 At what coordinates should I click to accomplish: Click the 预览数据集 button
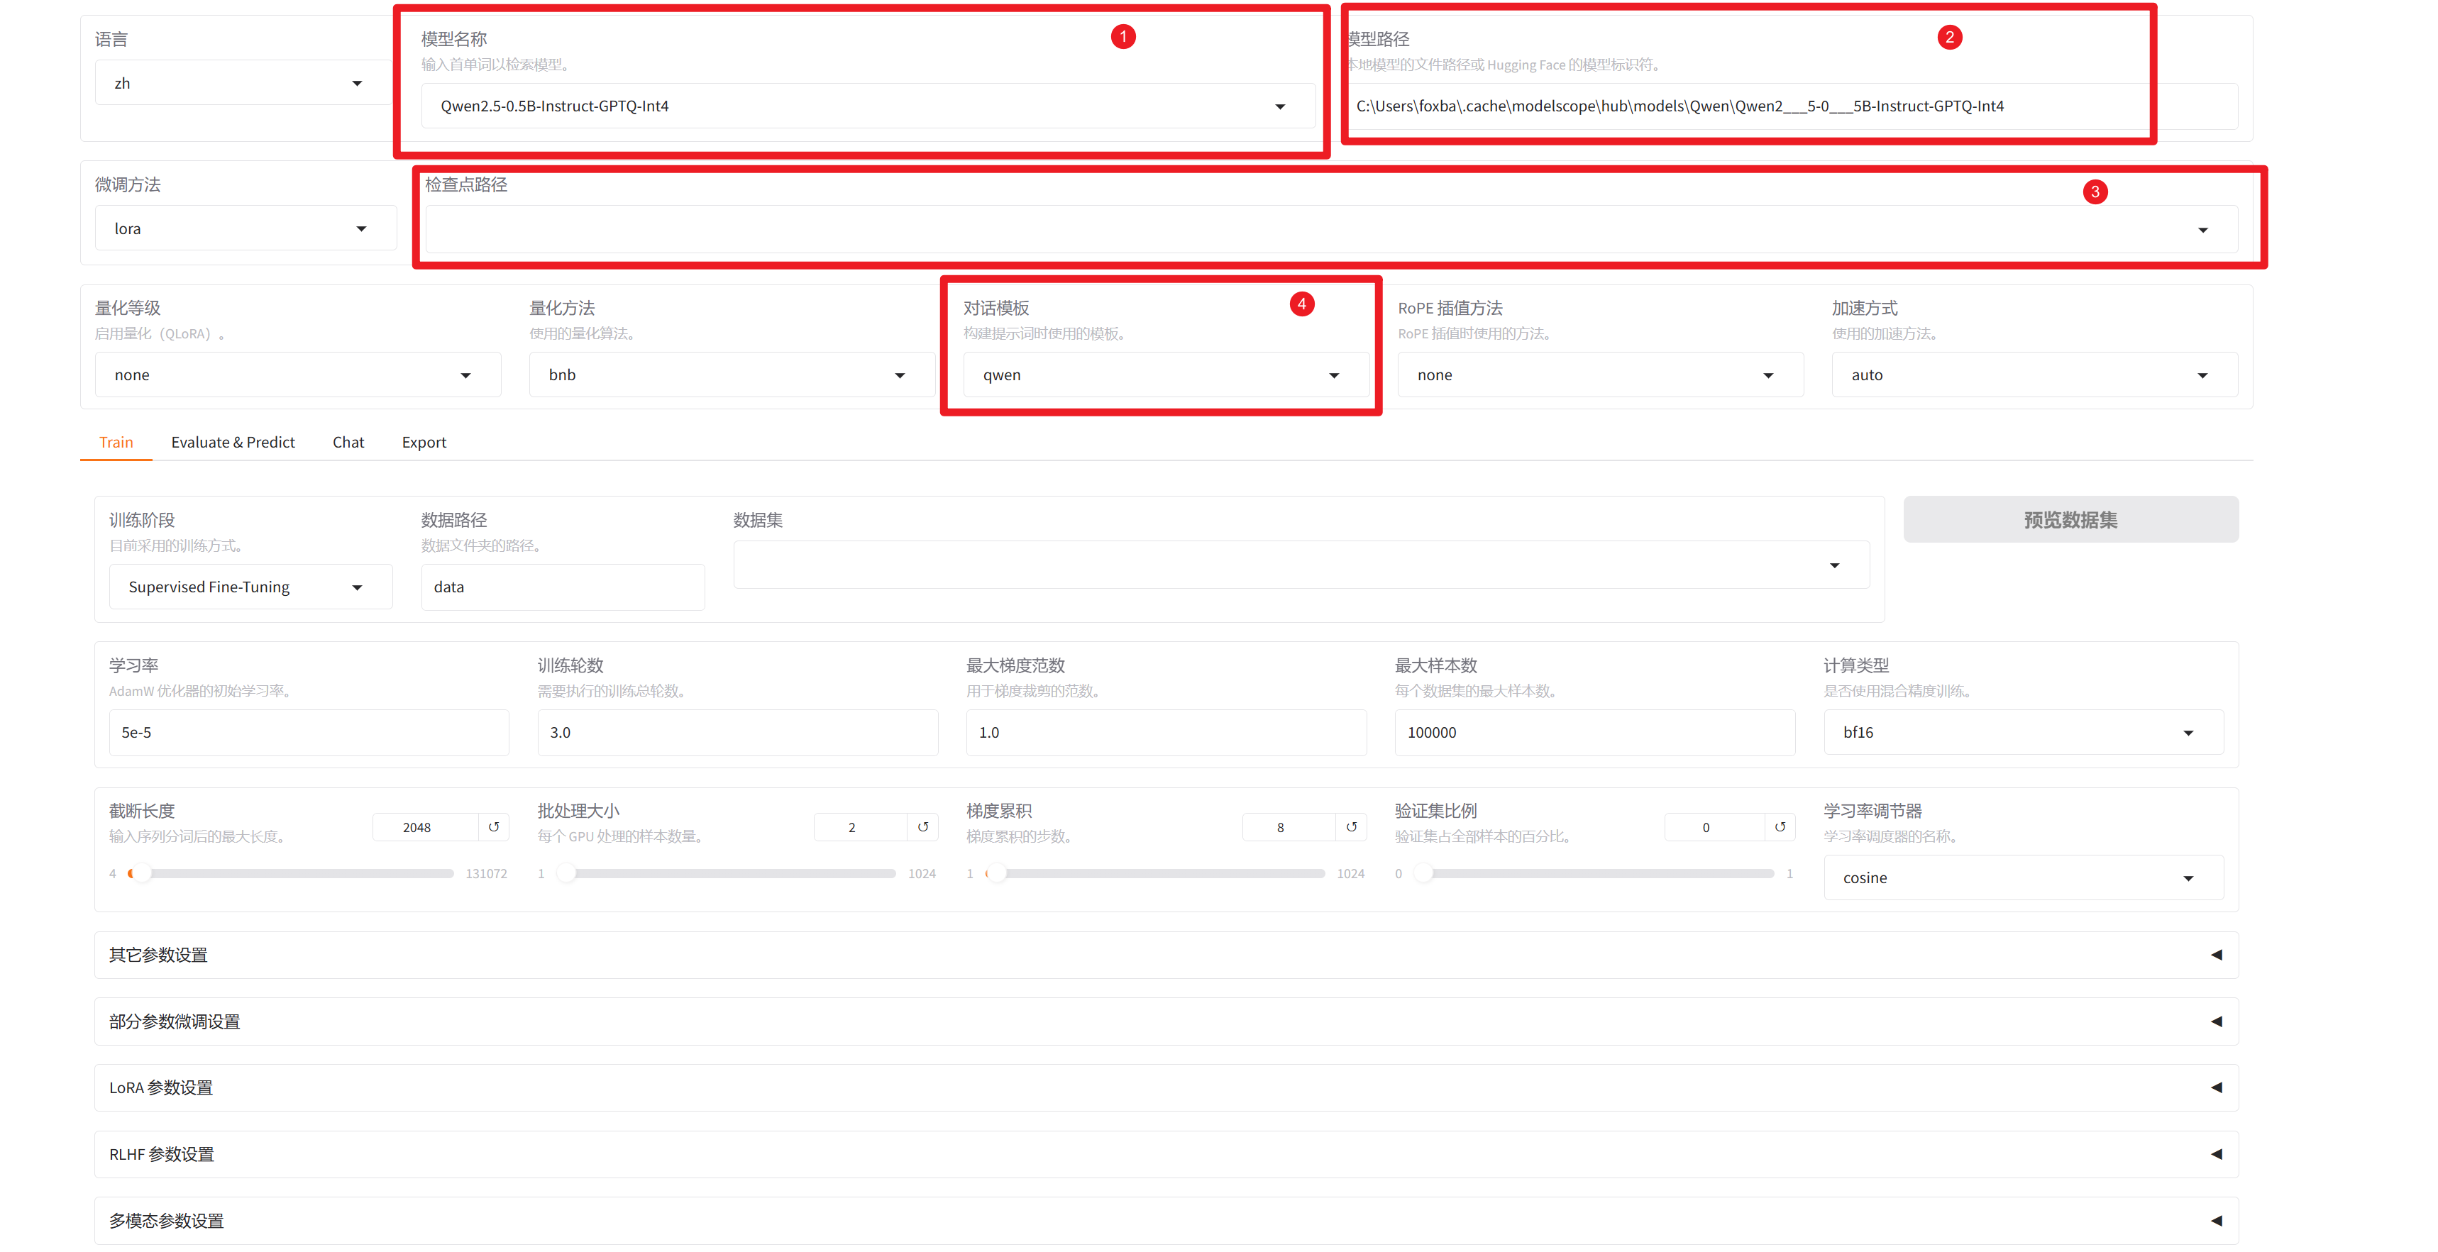(2070, 519)
